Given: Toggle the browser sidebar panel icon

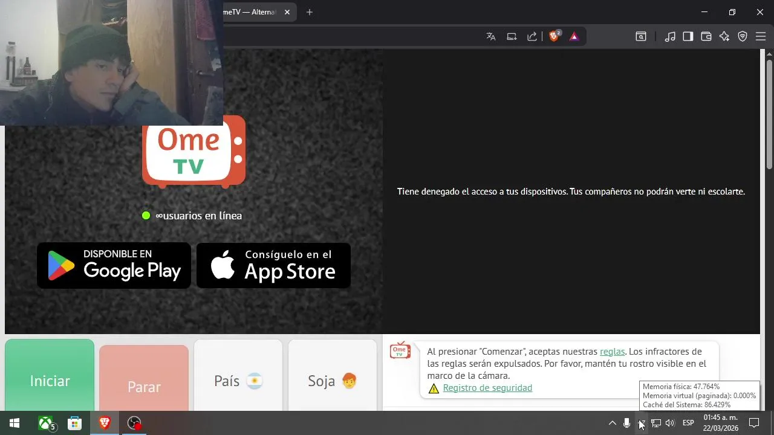Looking at the screenshot, I should (688, 36).
